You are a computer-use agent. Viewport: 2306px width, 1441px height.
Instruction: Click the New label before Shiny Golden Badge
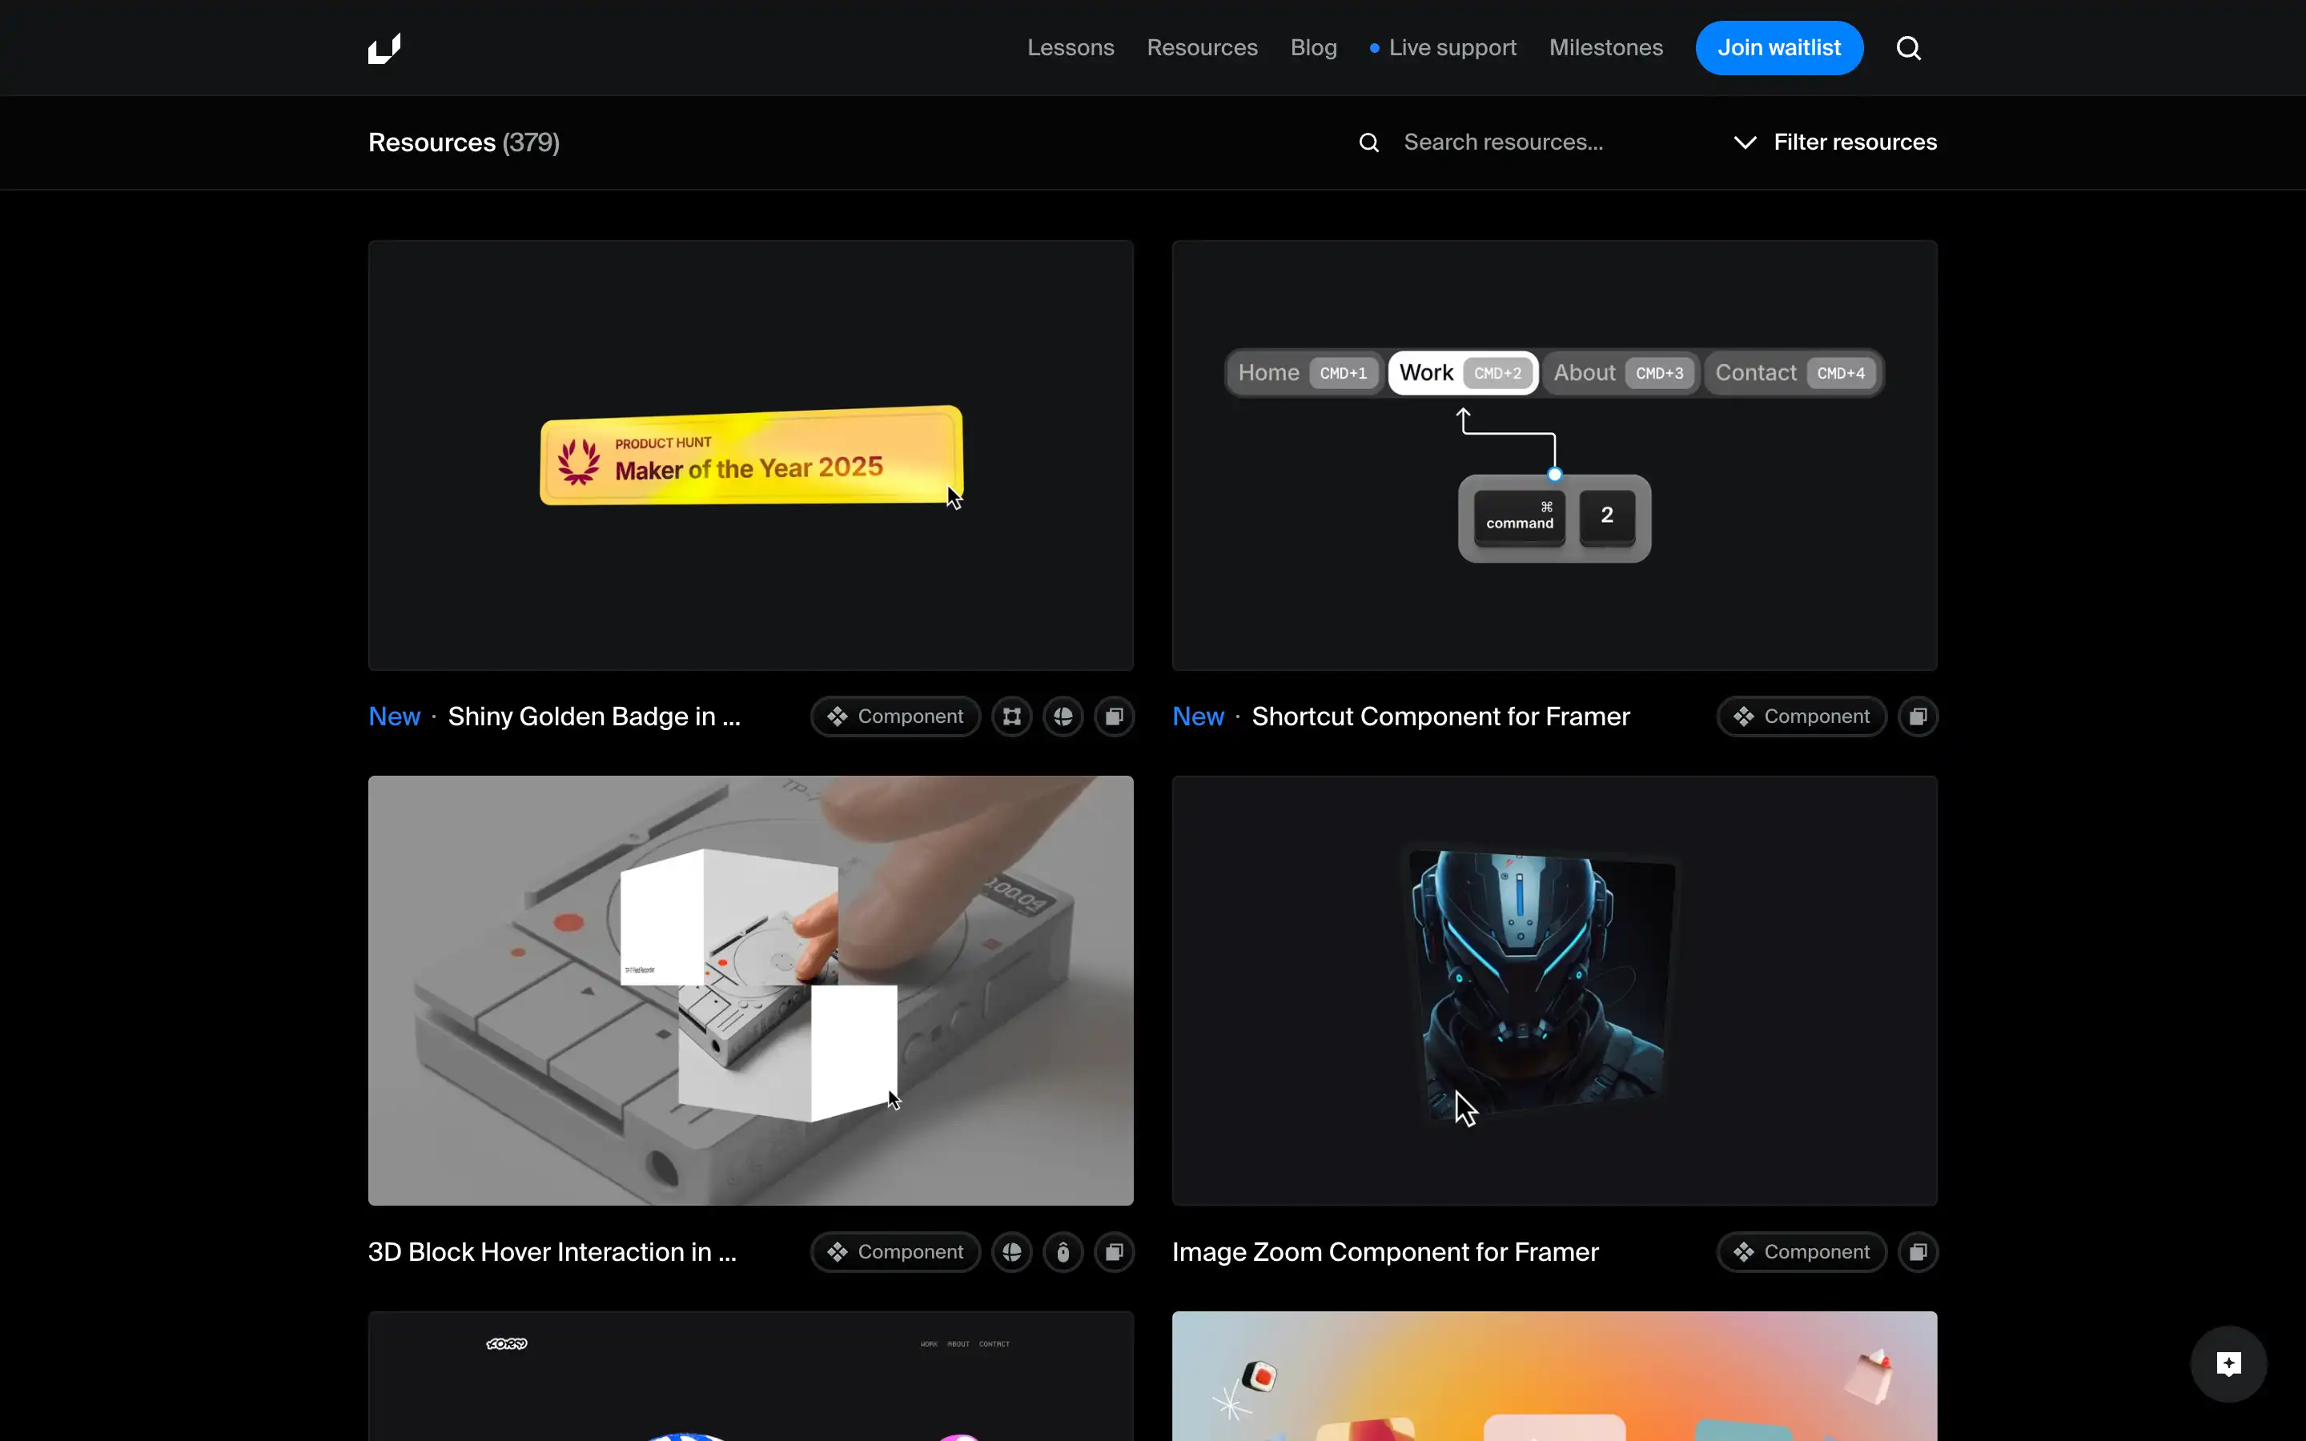coord(395,716)
